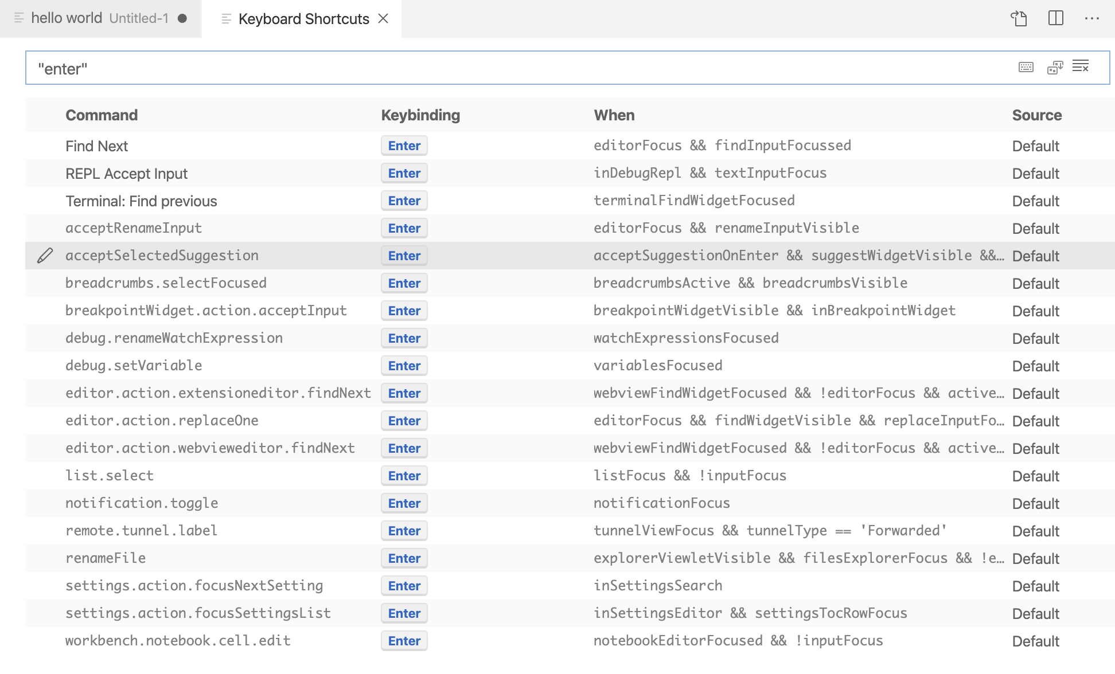
Task: Close the Keyboard Shortcuts tab
Action: click(383, 18)
